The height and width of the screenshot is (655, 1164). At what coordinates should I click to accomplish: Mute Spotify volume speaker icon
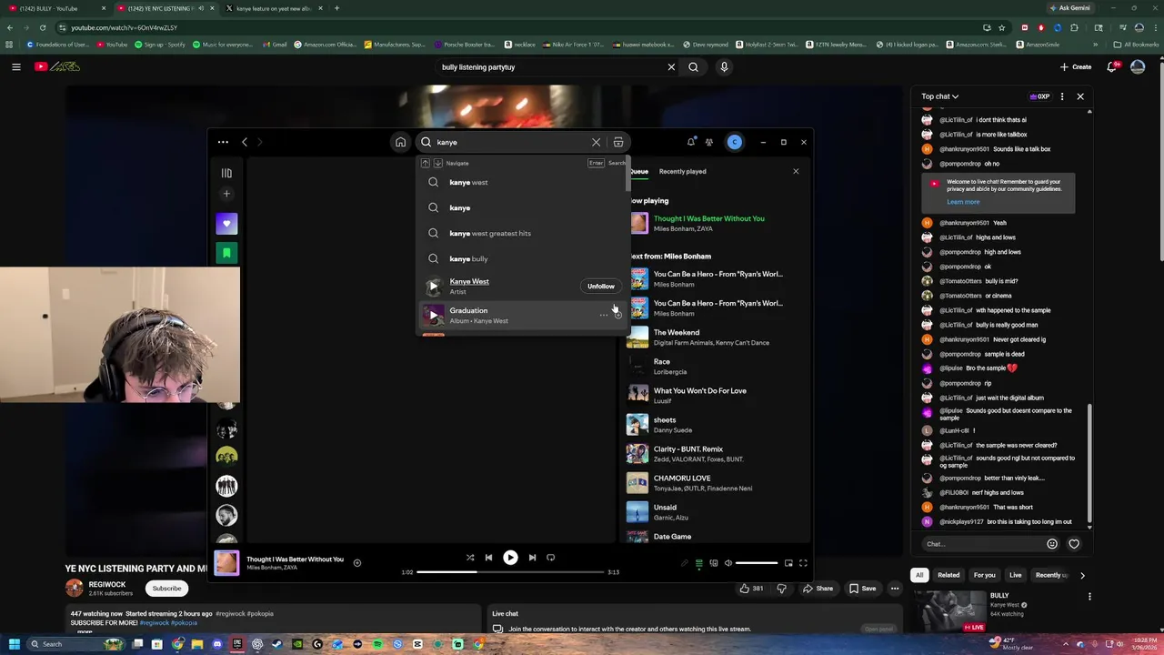click(727, 563)
